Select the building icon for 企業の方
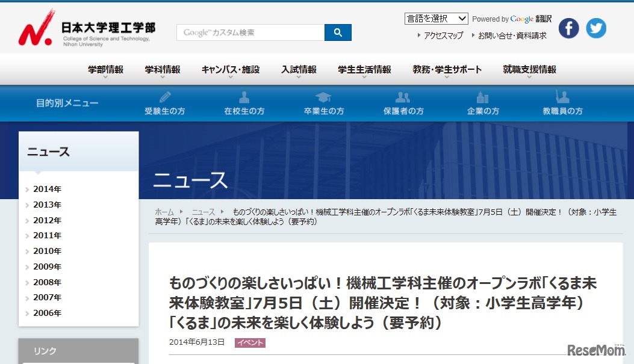This screenshot has width=634, height=364. (x=482, y=96)
